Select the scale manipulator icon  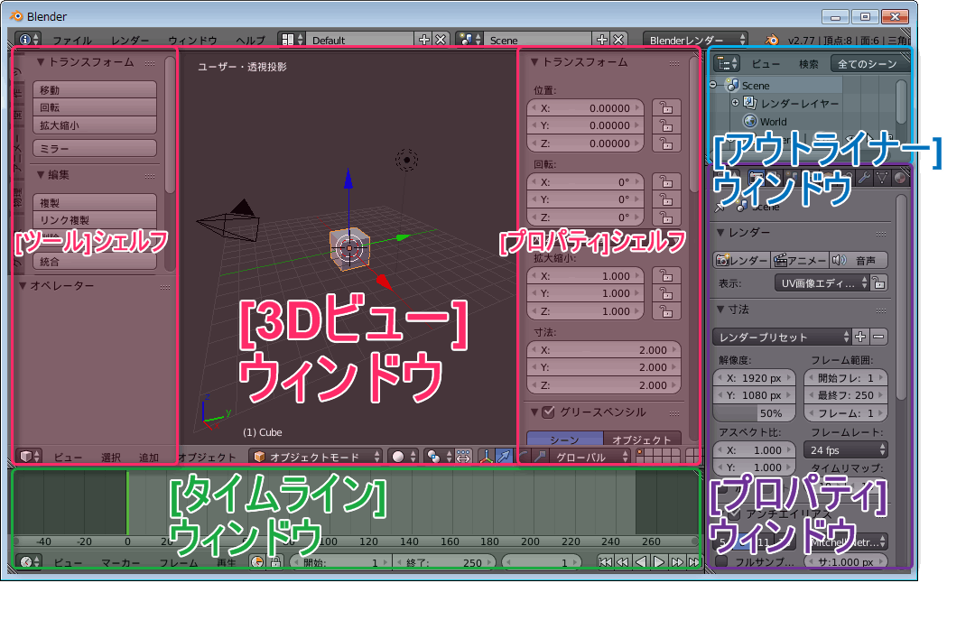[541, 457]
